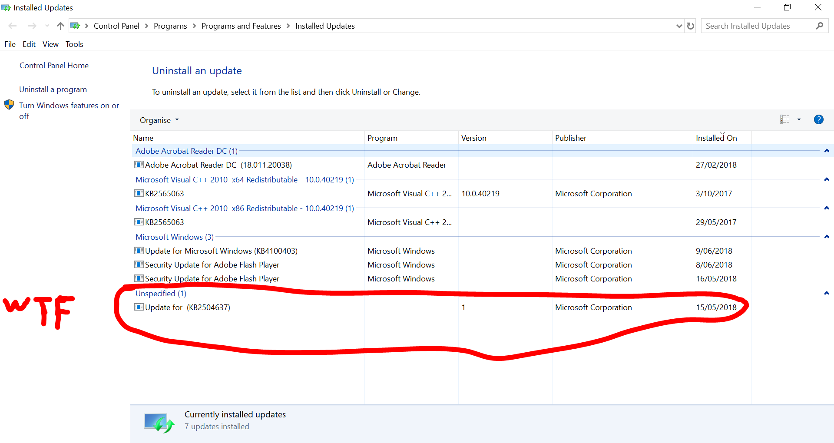
Task: Click icon of KB2565063 dated 29/05/2017
Action: point(139,222)
